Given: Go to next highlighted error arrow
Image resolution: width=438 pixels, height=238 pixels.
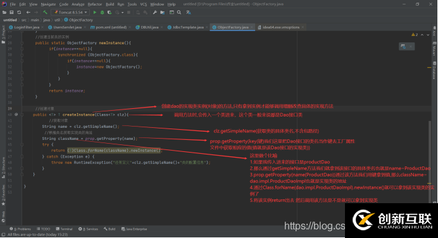Looking at the screenshot, I should [428, 35].
